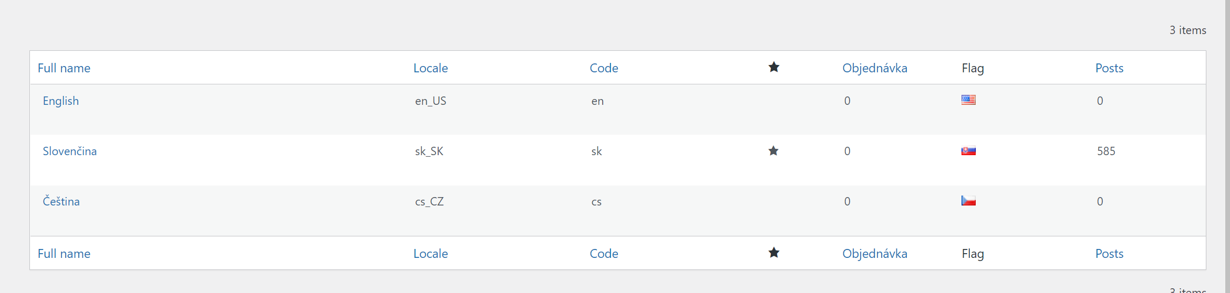Viewport: 1230px width, 293px height.
Task: Click the star icon in the table header
Action: coord(774,67)
